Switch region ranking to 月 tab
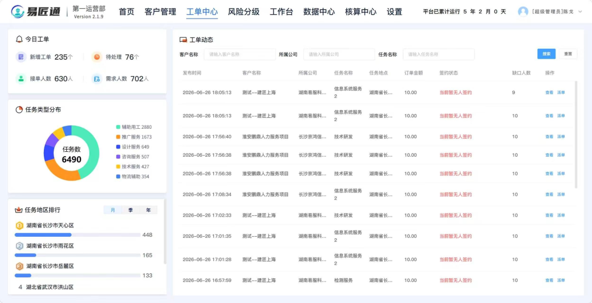 [112, 210]
